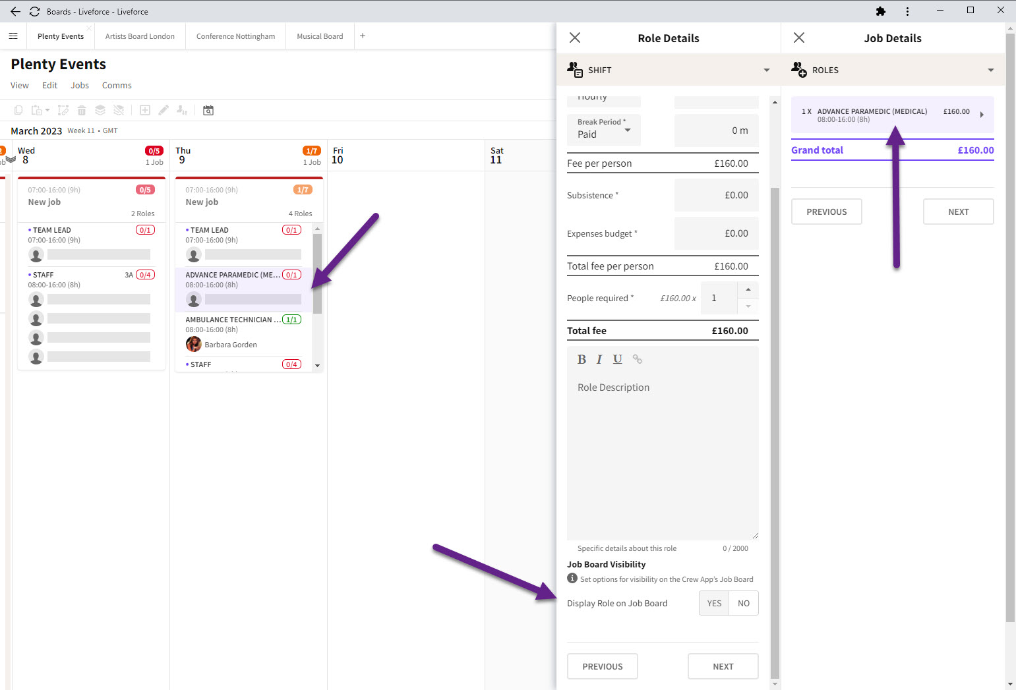Switch to the Artists Board London tab
The image size is (1016, 690).
140,36
